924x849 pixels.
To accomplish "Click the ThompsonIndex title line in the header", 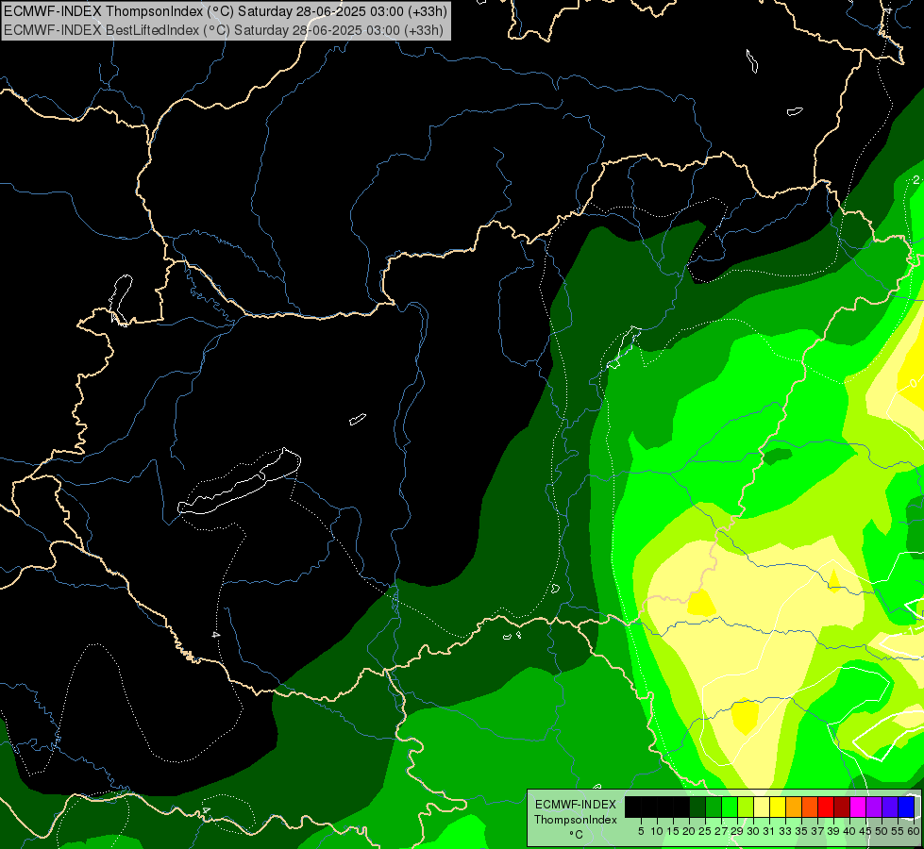I will point(226,11).
